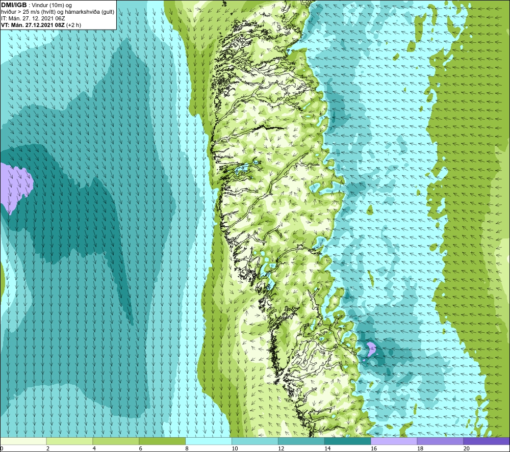Select the medium green 4–6 m/s legend swatch

[116, 441]
